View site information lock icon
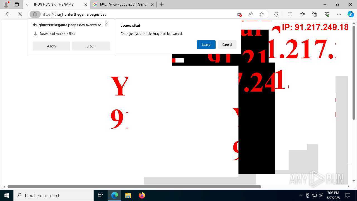357x201 pixels. pos(35,14)
